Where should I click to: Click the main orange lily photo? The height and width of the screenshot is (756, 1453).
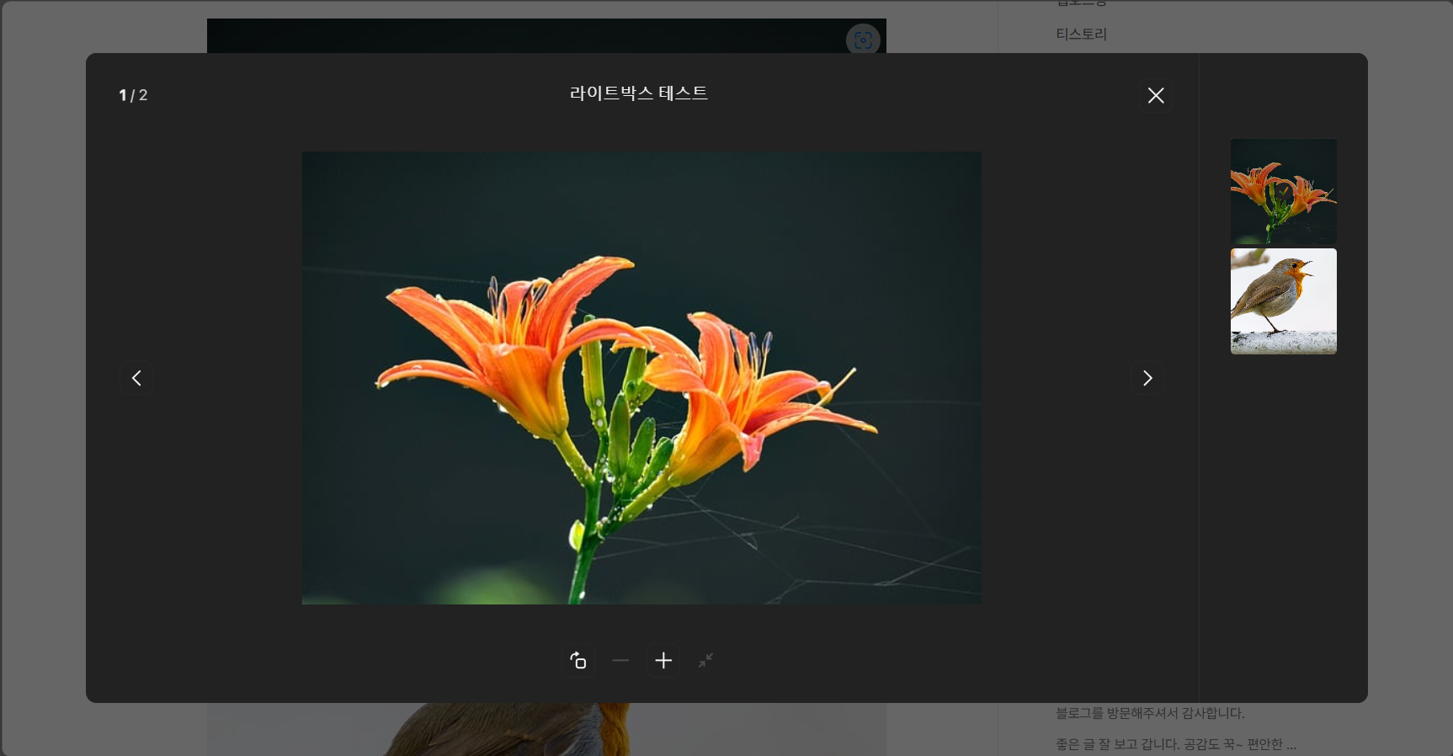coord(641,378)
